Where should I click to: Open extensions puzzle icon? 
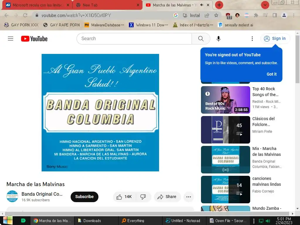256,15
